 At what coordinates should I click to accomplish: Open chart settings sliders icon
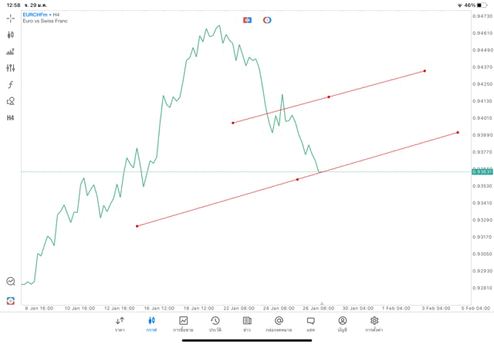[x=11, y=68]
